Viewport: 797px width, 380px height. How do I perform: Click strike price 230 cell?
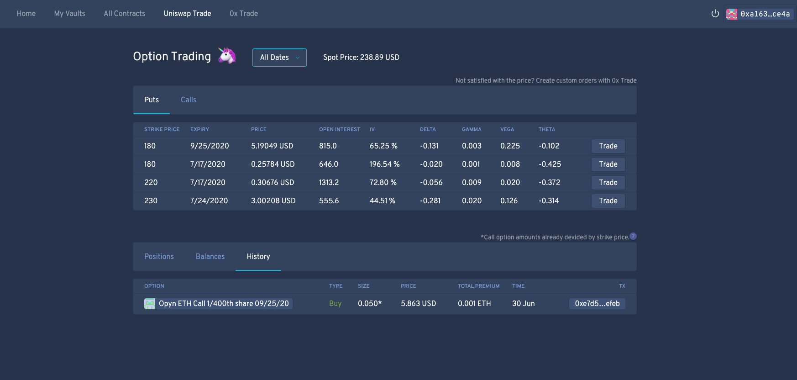[151, 201]
